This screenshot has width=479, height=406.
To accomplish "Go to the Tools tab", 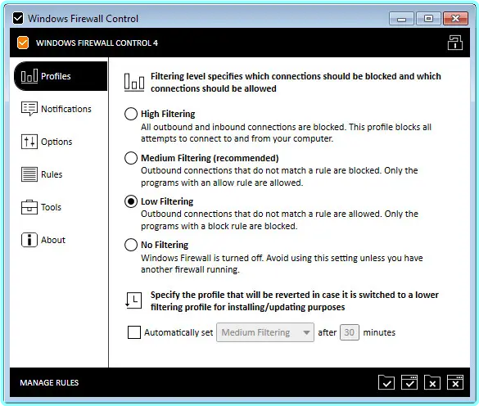I will click(61, 207).
